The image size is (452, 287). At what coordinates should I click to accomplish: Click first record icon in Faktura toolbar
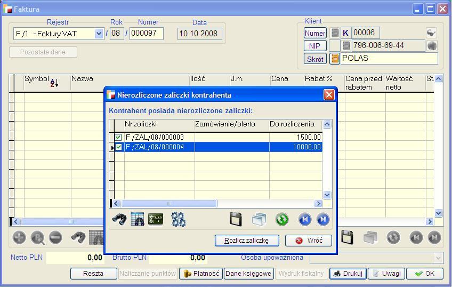pyautogui.click(x=416, y=238)
